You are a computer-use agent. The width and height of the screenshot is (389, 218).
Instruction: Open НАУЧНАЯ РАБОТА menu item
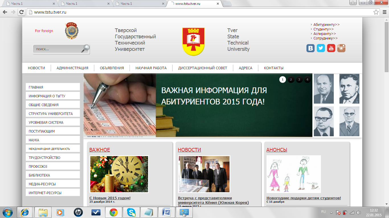[x=151, y=68]
